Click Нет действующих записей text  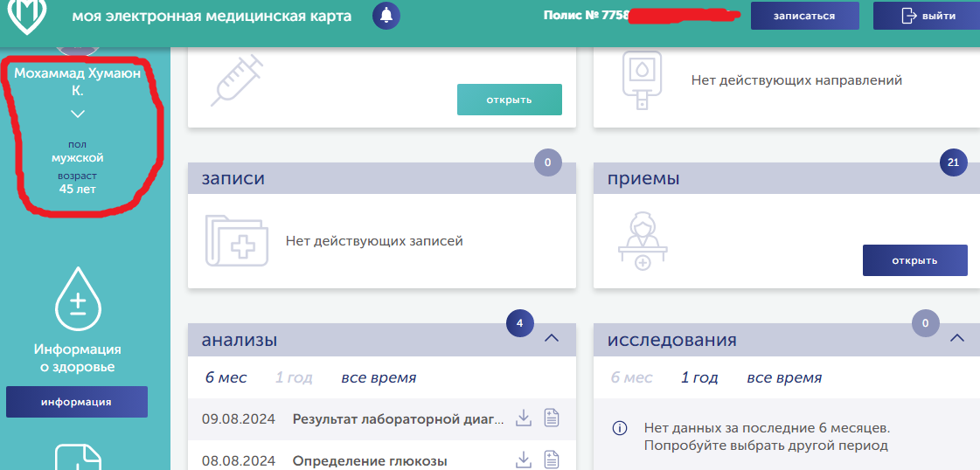tap(374, 241)
